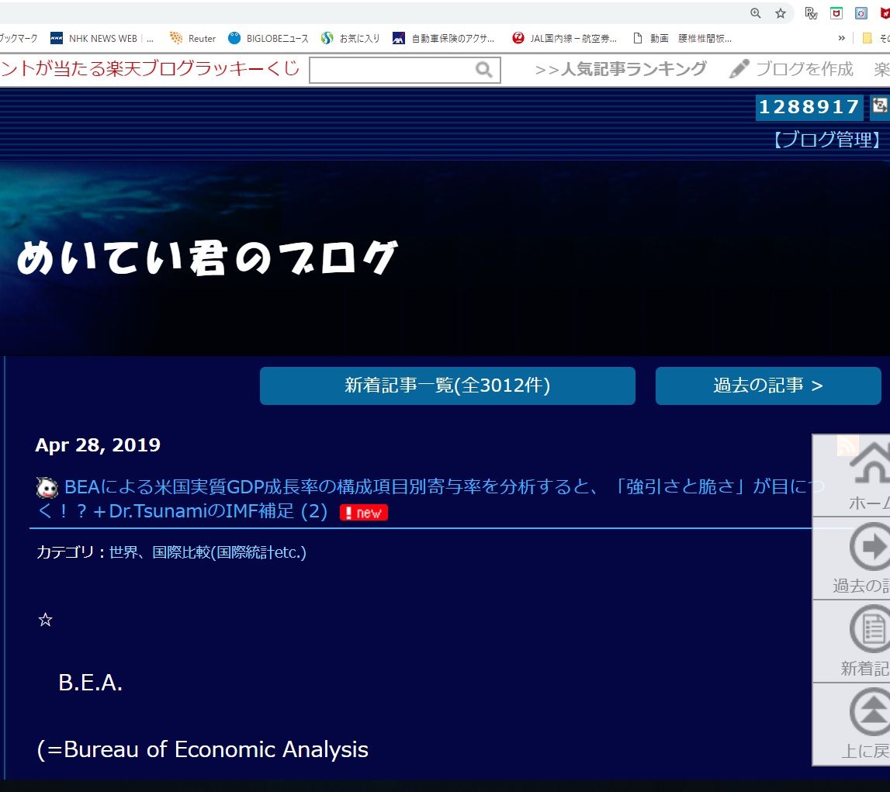The image size is (890, 792).
Task: Click the blog search input field
Action: [391, 71]
